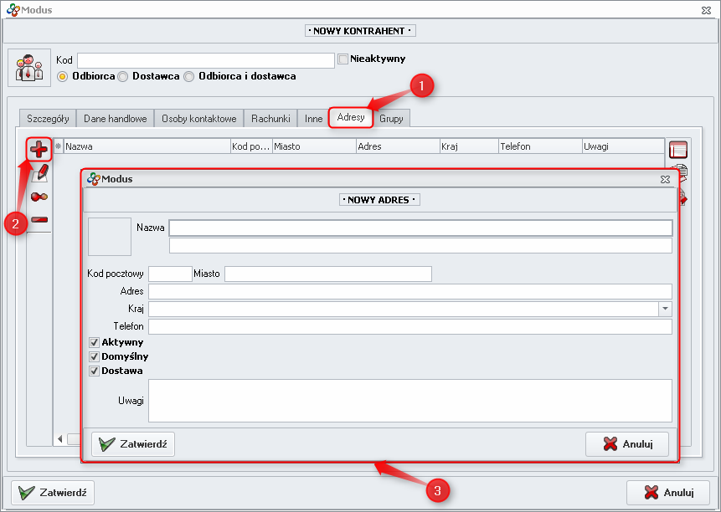Uncheck the Aktywny checkbox
721x512 pixels.
95,342
